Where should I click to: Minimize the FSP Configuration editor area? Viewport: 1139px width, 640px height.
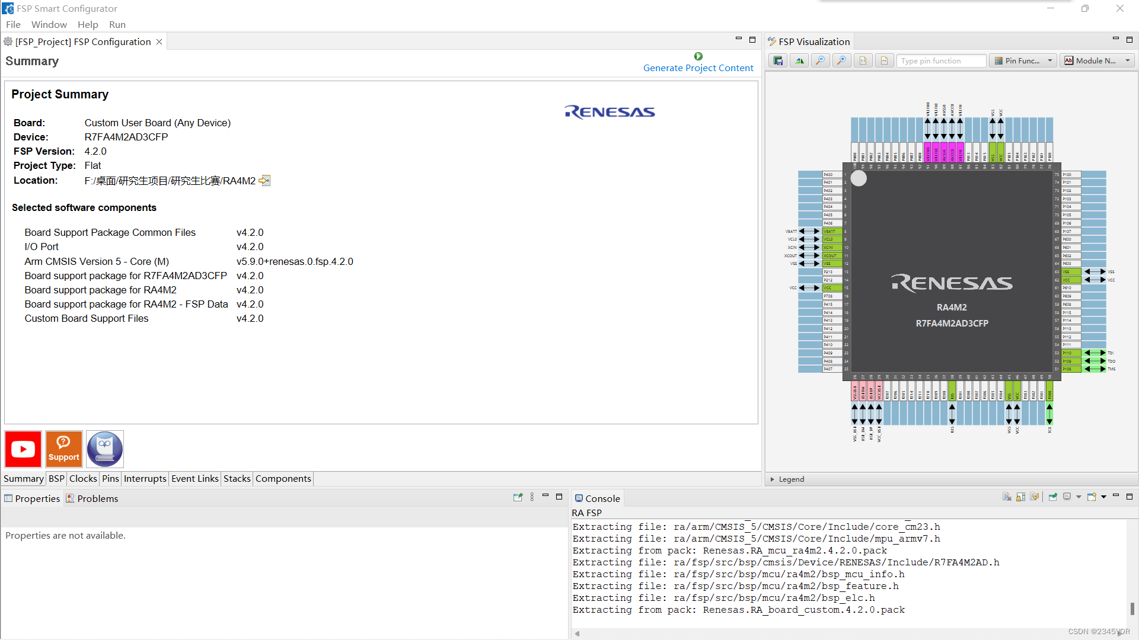[x=739, y=40]
